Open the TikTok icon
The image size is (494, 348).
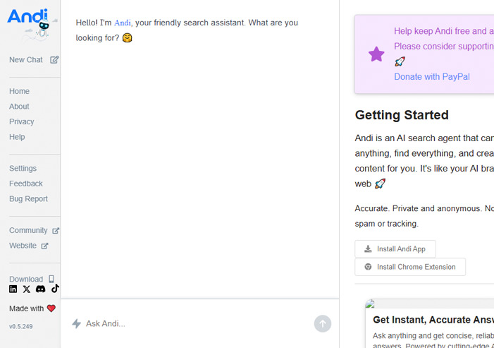tap(55, 289)
